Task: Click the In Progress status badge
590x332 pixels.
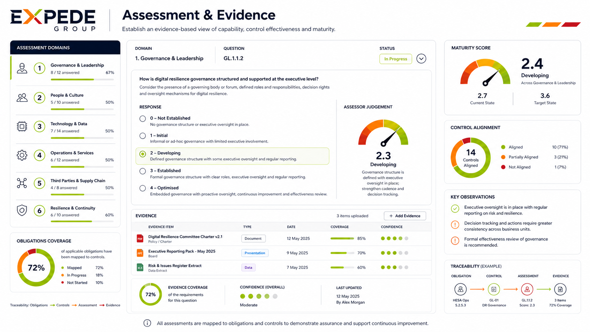Action: point(396,59)
